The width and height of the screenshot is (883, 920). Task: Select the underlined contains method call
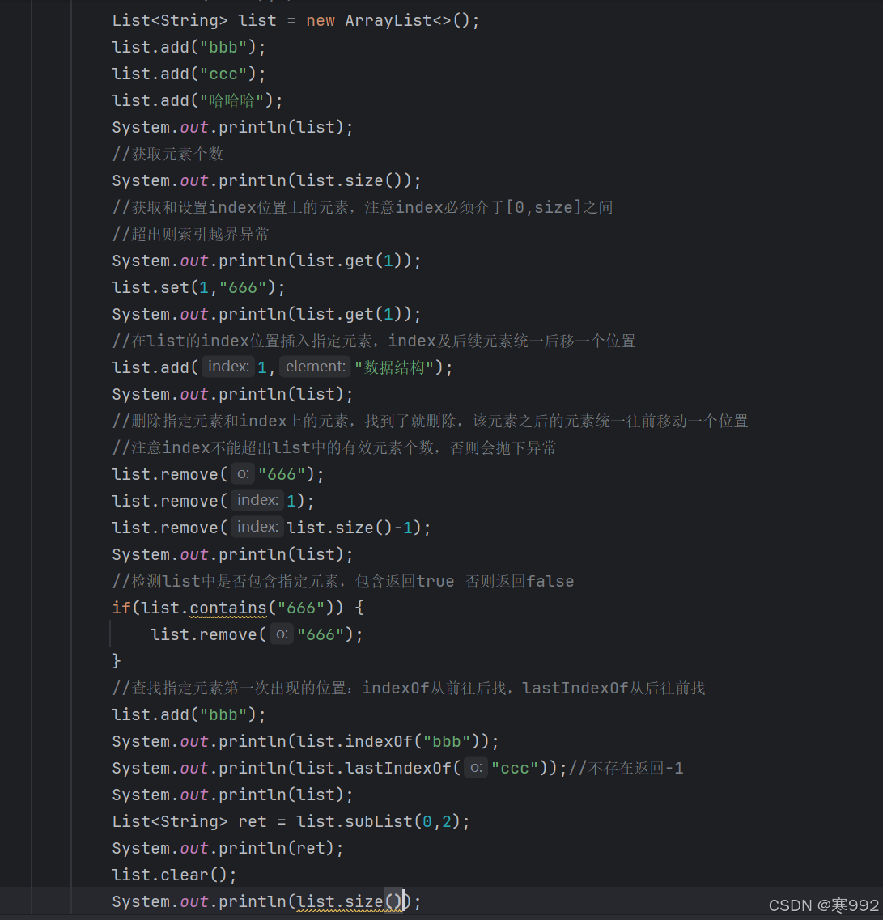(x=227, y=608)
